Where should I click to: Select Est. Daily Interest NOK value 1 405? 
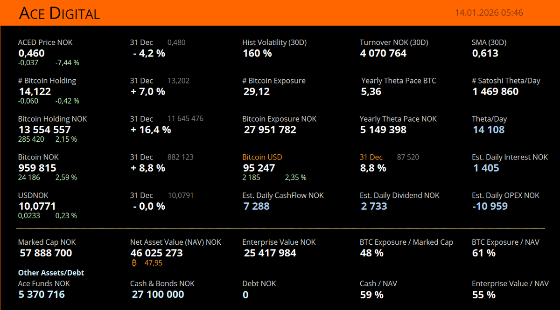tap(486, 168)
